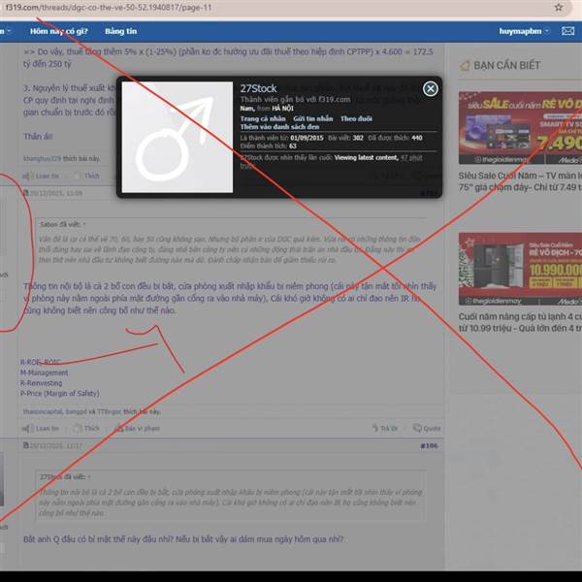
Task: Open 'Cuối năm nâng cấp tủ lạnh' article link
Action: (x=520, y=323)
